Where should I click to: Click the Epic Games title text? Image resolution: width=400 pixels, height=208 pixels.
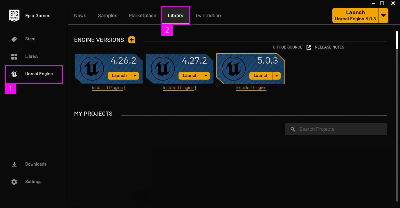pyautogui.click(x=38, y=16)
